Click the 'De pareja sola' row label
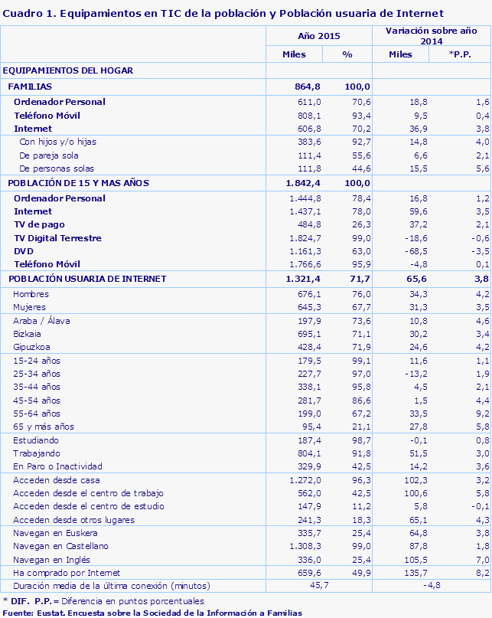 pos(49,155)
